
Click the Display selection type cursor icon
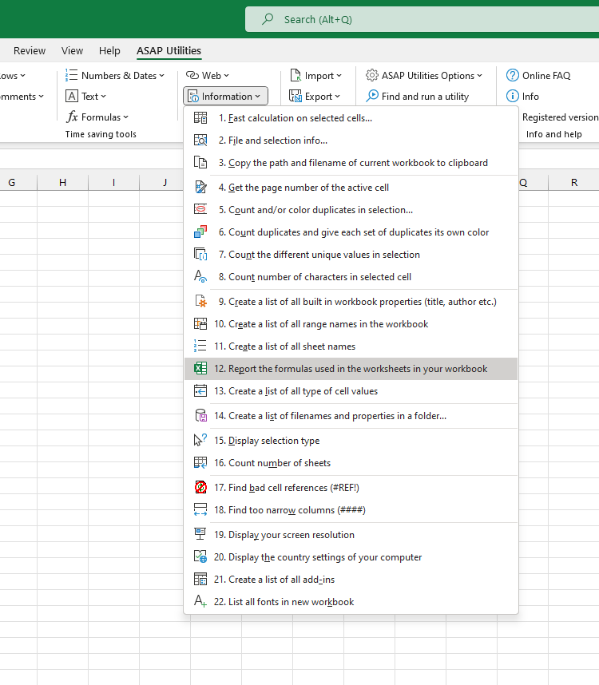click(x=200, y=441)
